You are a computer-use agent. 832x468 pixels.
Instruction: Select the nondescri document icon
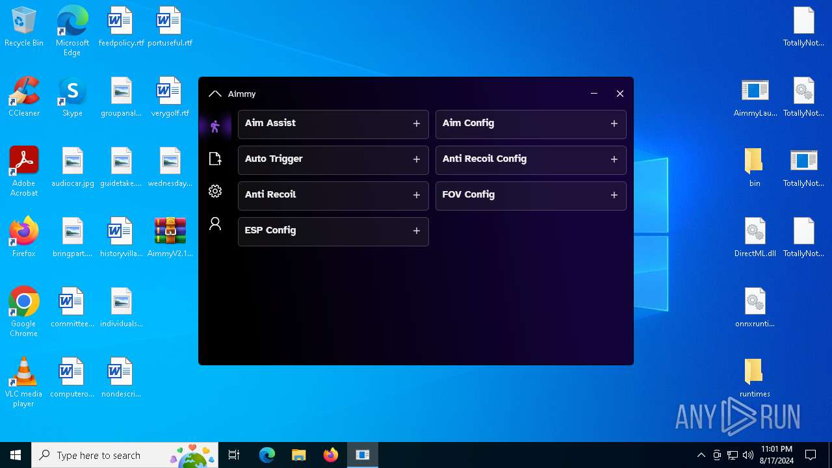pos(121,378)
